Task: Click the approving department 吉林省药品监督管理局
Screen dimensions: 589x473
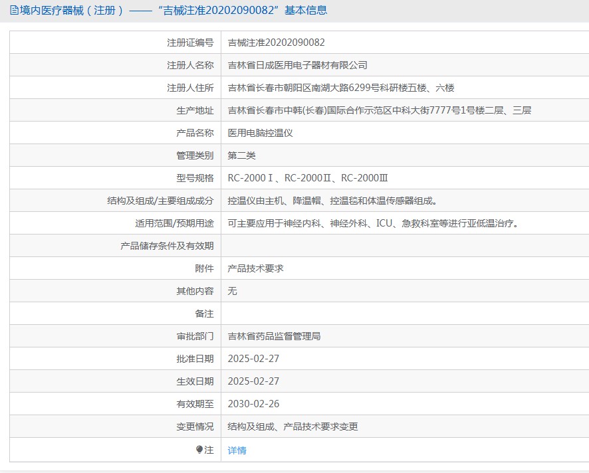Action: click(x=274, y=336)
